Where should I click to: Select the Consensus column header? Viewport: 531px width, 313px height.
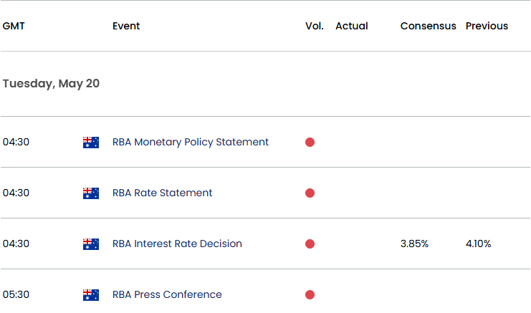(x=428, y=26)
